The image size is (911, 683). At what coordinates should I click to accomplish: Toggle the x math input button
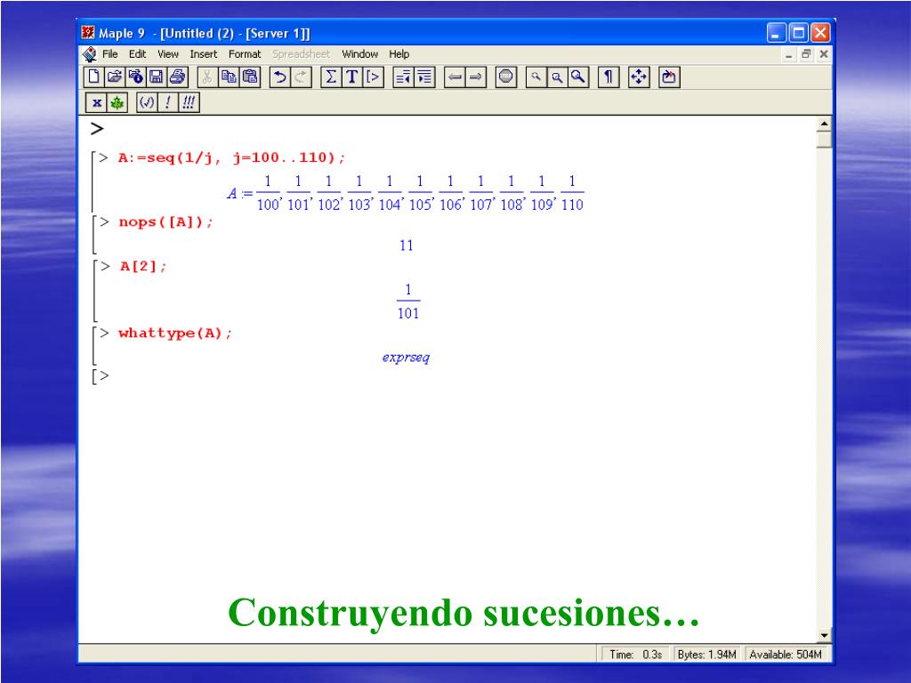coord(96,103)
